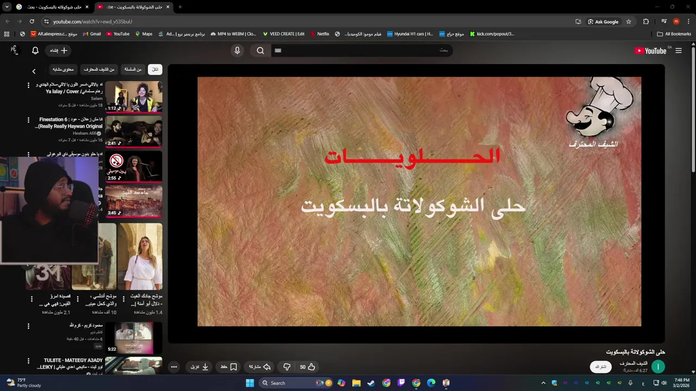
Task: Open YouTube notifications bell
Action: coord(35,51)
